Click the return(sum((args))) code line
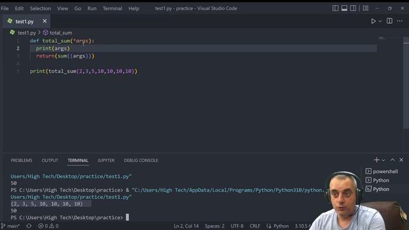Image resolution: width=409 pixels, height=230 pixels. [x=65, y=56]
